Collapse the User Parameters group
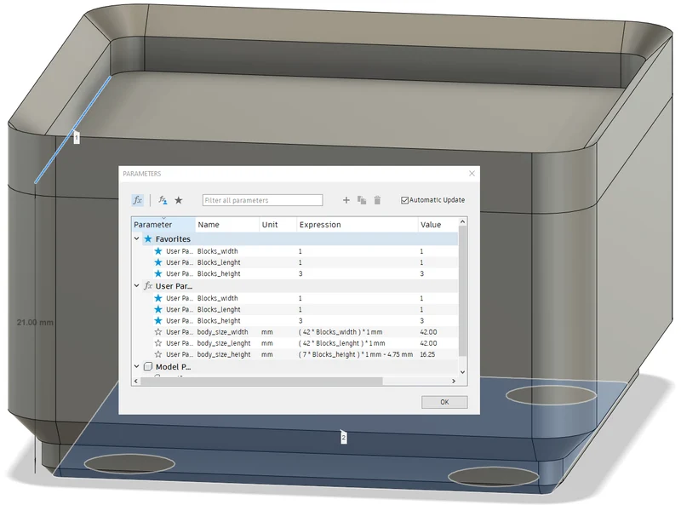681x505 pixels. [136, 285]
